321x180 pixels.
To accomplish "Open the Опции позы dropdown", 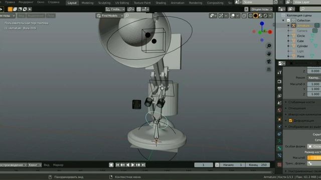I will click(261, 9).
